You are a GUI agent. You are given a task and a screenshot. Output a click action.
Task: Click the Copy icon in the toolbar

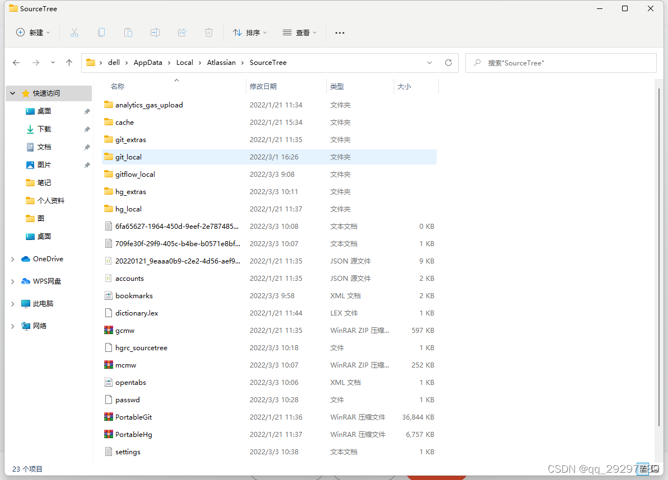101,32
